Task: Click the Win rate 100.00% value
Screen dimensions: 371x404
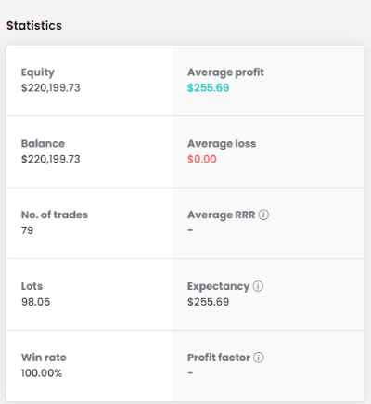Action: point(42,373)
